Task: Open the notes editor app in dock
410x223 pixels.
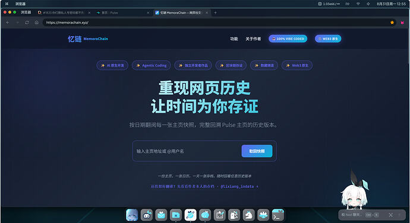Action: 220,215
